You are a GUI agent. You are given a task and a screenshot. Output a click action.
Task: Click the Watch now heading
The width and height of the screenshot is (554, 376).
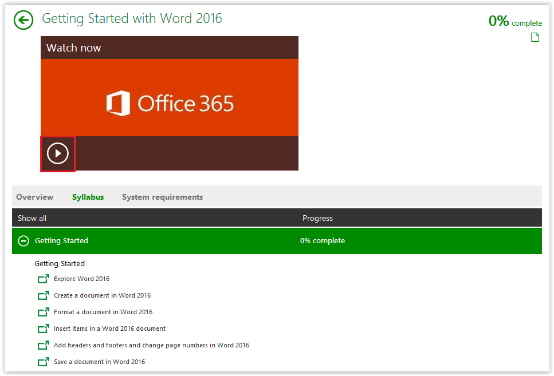point(73,48)
